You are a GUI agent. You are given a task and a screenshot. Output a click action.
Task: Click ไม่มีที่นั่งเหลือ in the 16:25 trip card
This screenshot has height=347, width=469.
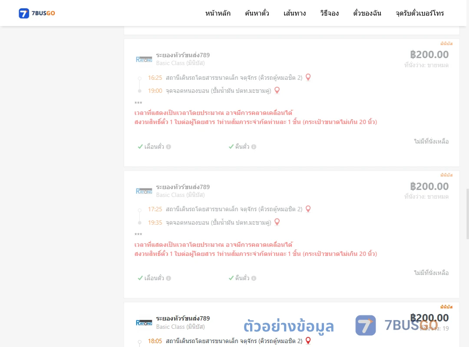pos(431,141)
